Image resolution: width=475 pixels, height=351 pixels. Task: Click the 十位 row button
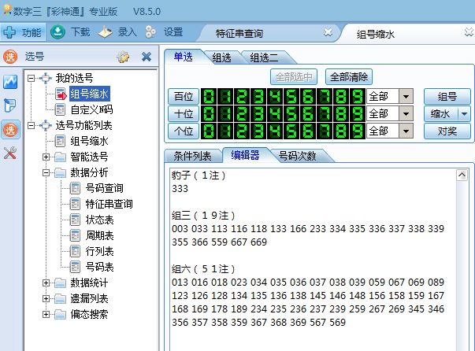tap(184, 114)
